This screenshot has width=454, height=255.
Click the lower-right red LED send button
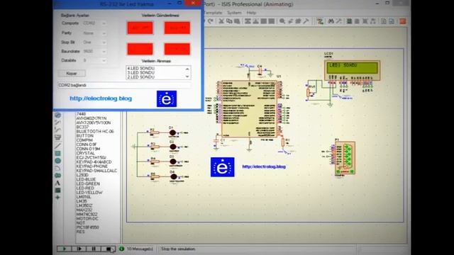[177, 49]
